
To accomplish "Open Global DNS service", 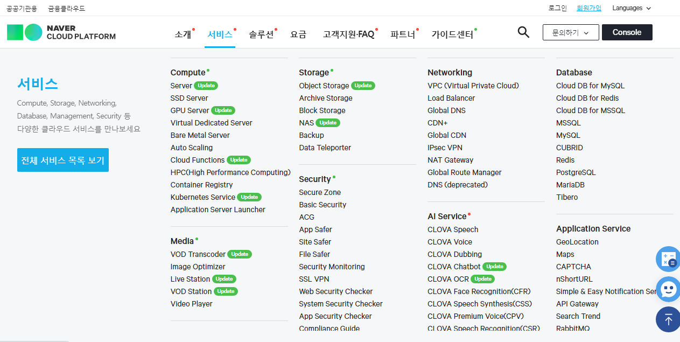I will pos(447,110).
